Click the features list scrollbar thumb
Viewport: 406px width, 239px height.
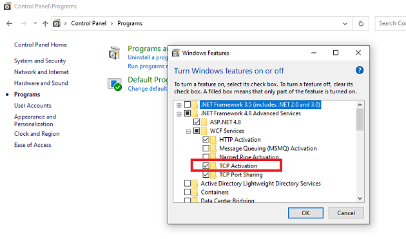(360, 119)
